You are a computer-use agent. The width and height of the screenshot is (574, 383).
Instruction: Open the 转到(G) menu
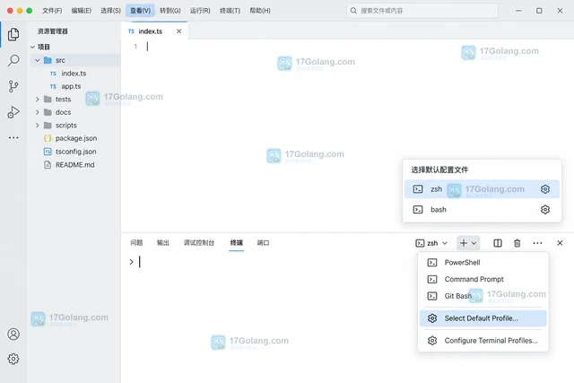tap(170, 11)
